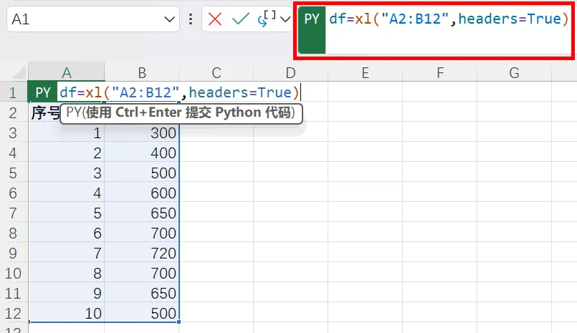This screenshot has height=333, width=577.
Task: Click cell B7 with value 650
Action: 142,213
